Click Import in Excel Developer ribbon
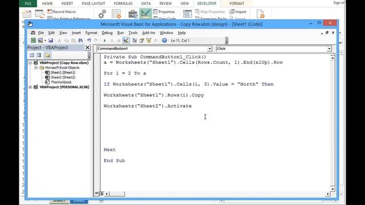 [238, 11]
